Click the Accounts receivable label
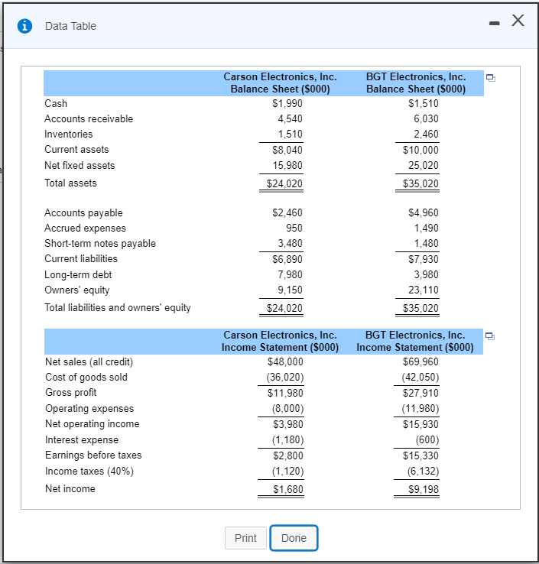 tap(89, 118)
